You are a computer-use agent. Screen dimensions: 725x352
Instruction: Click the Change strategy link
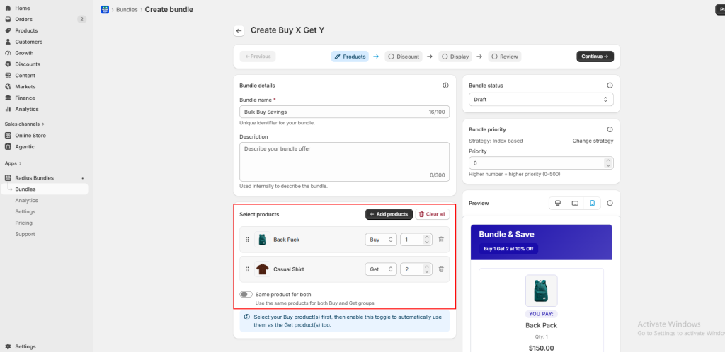[x=593, y=141]
